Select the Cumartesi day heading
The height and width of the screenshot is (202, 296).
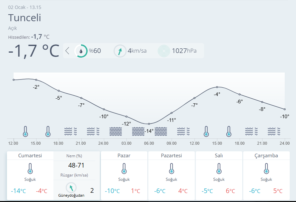(30, 156)
